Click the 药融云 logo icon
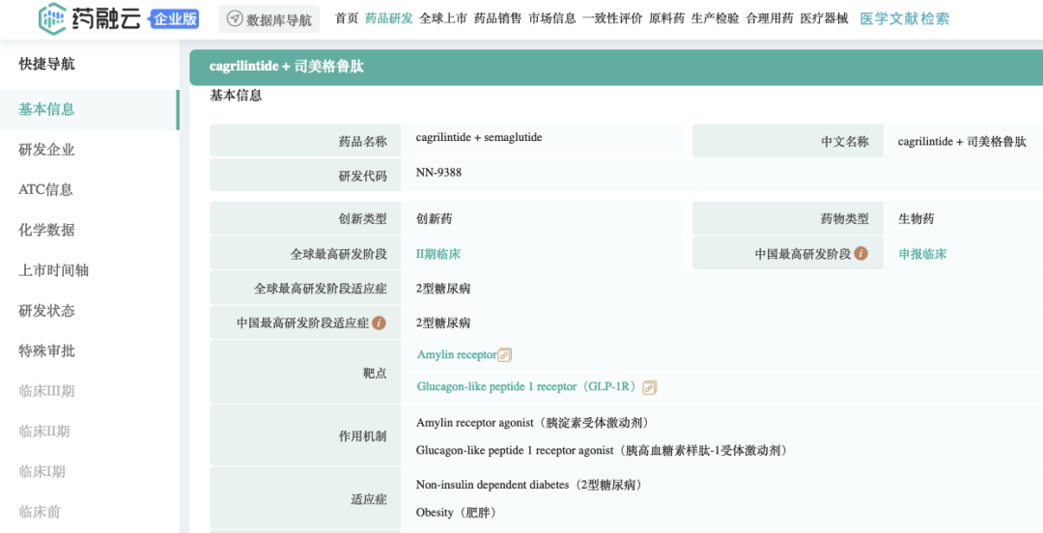 pyautogui.click(x=53, y=18)
